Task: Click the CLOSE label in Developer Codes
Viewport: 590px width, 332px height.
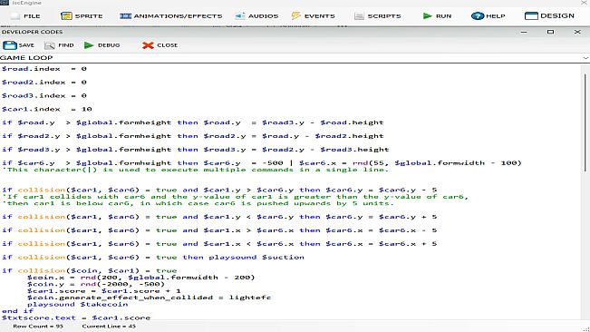Action: [167, 45]
